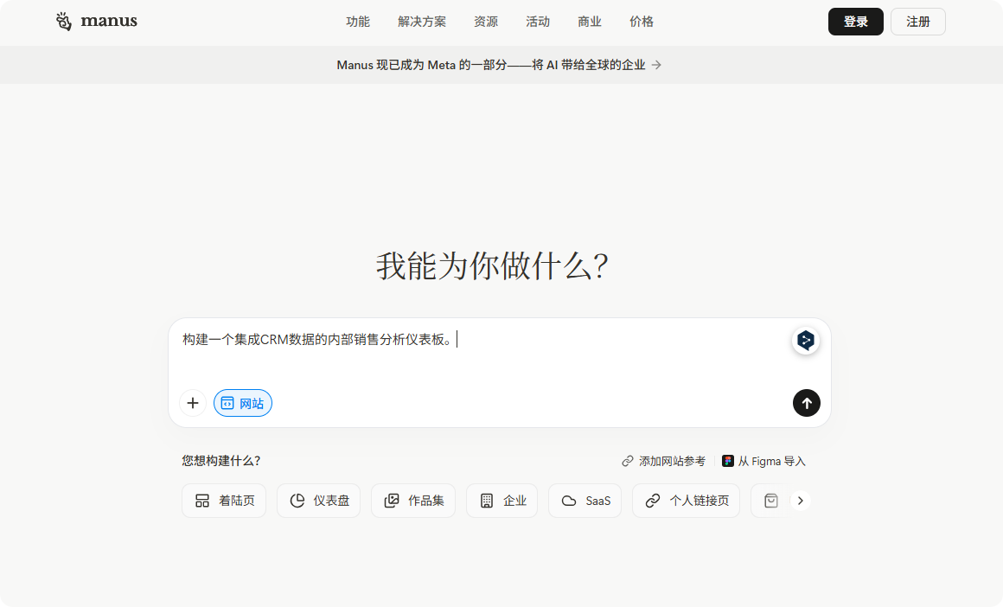Choose the 个人链接页 template chip
Screen dimensions: 1003x607
point(686,501)
